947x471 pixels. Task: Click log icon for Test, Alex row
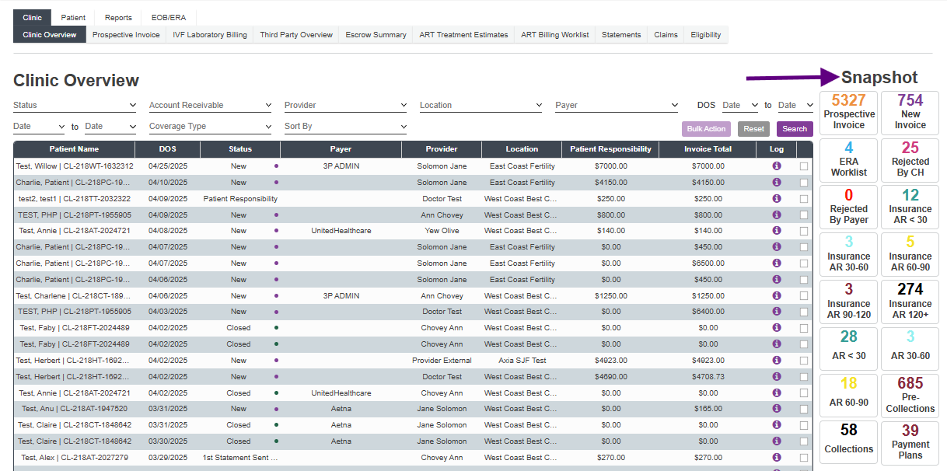pyautogui.click(x=776, y=457)
